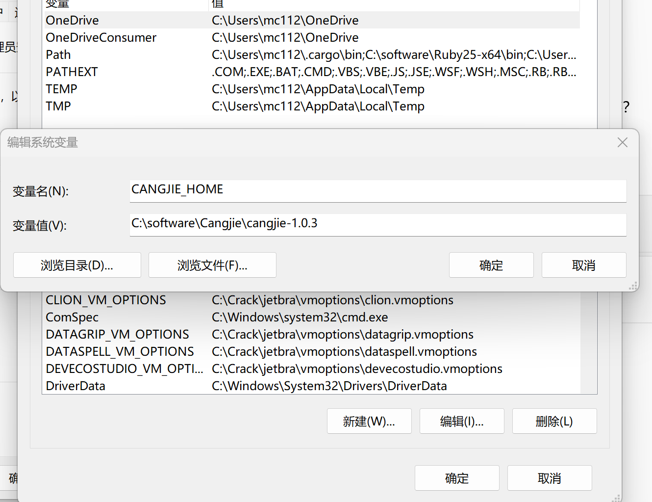This screenshot has height=502, width=652.
Task: Select the OneDriveConsumer variable row
Action: (x=311, y=37)
